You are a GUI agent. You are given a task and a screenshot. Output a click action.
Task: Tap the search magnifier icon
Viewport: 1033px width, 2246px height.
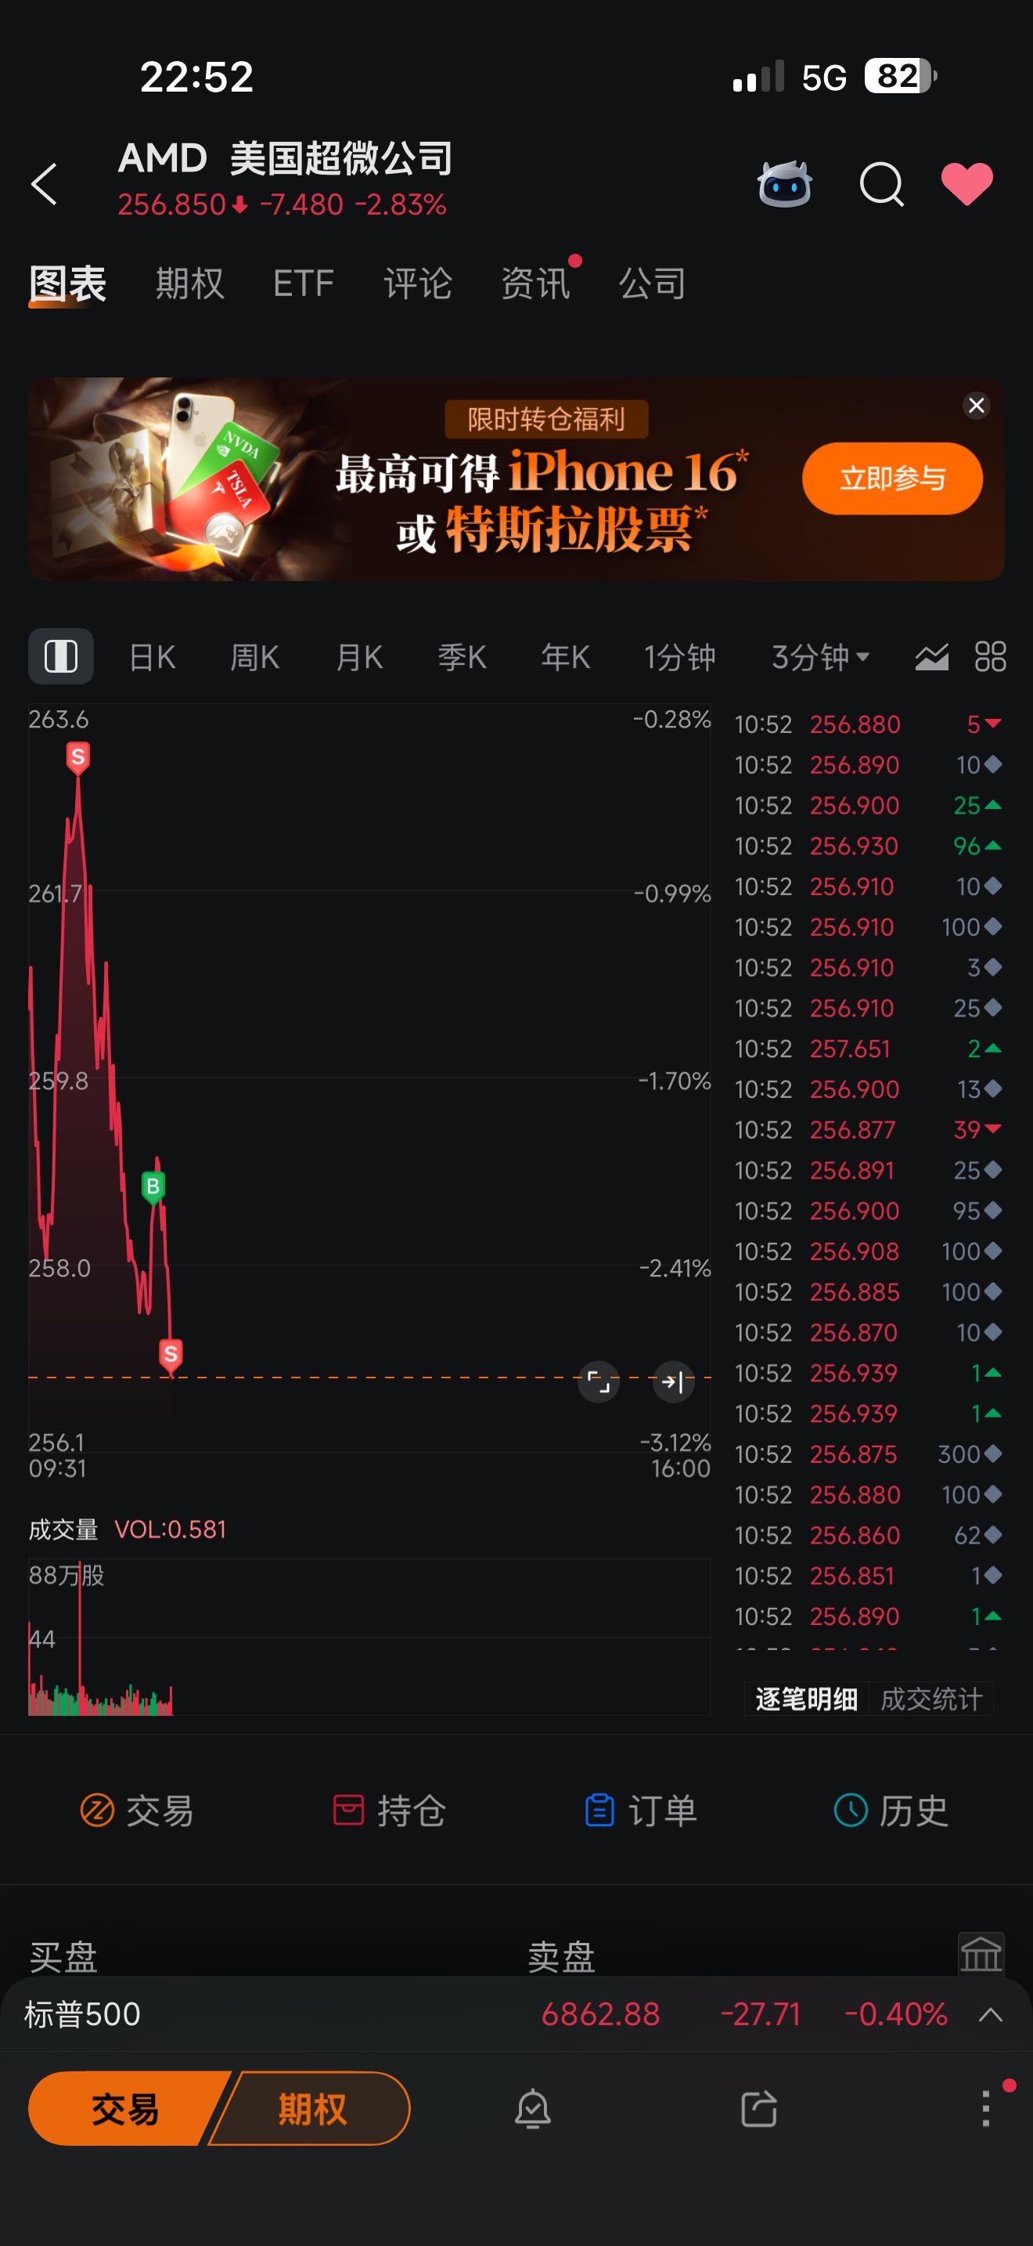881,184
